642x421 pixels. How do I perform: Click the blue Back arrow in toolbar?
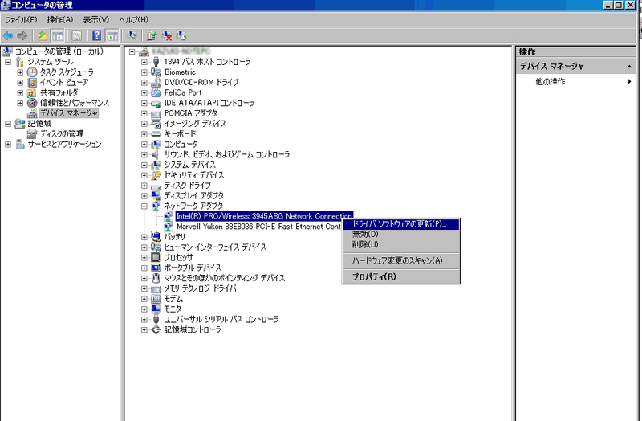[x=8, y=35]
